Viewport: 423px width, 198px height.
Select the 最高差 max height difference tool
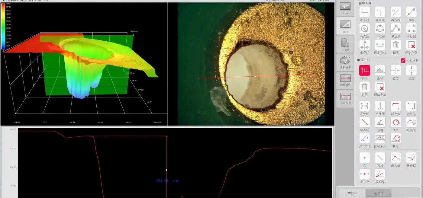point(411,122)
